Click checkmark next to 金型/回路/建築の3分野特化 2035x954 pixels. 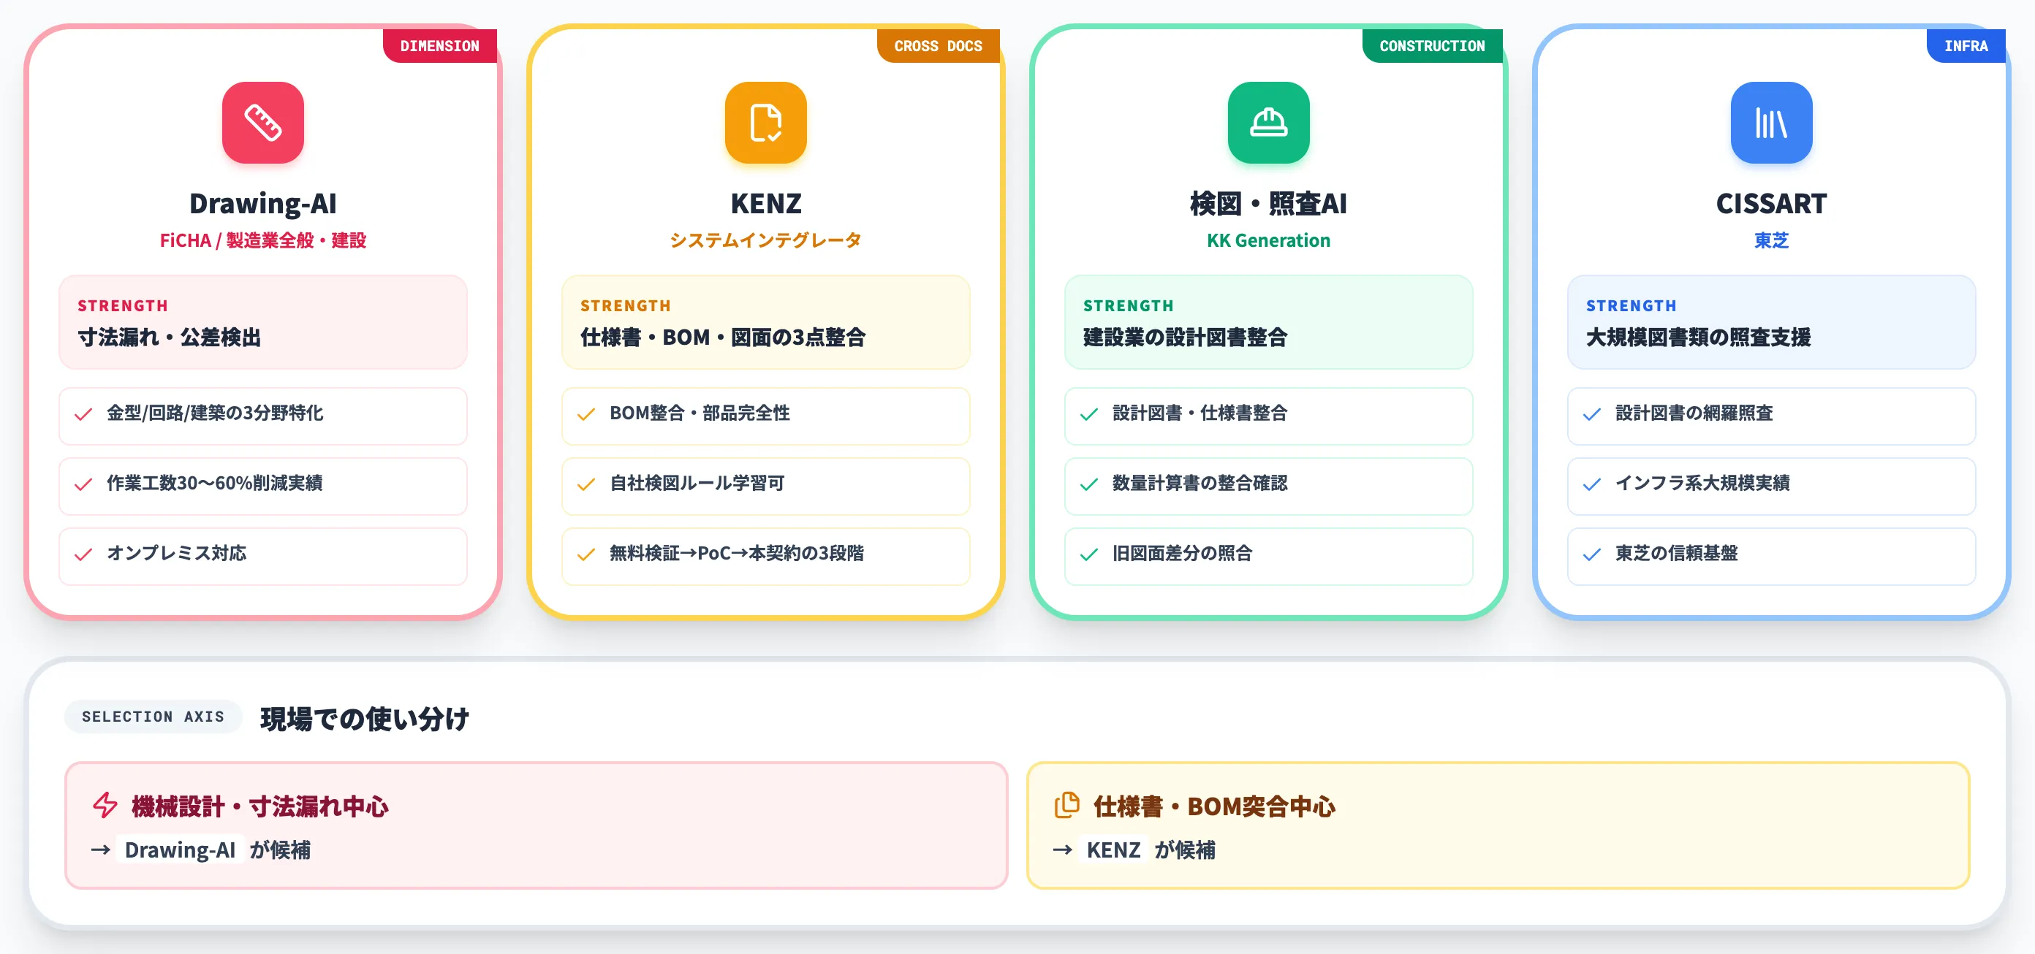click(83, 414)
